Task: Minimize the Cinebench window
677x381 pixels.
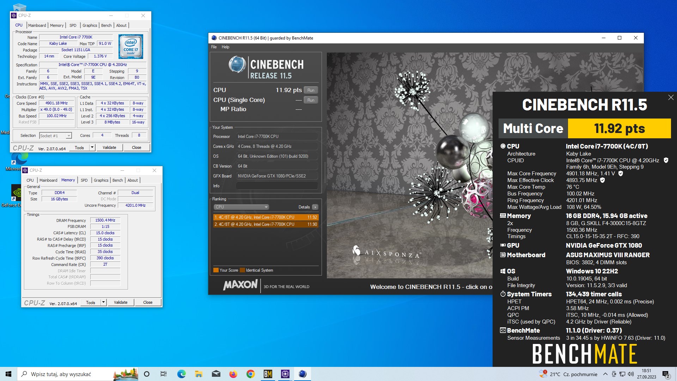Action: (604, 38)
